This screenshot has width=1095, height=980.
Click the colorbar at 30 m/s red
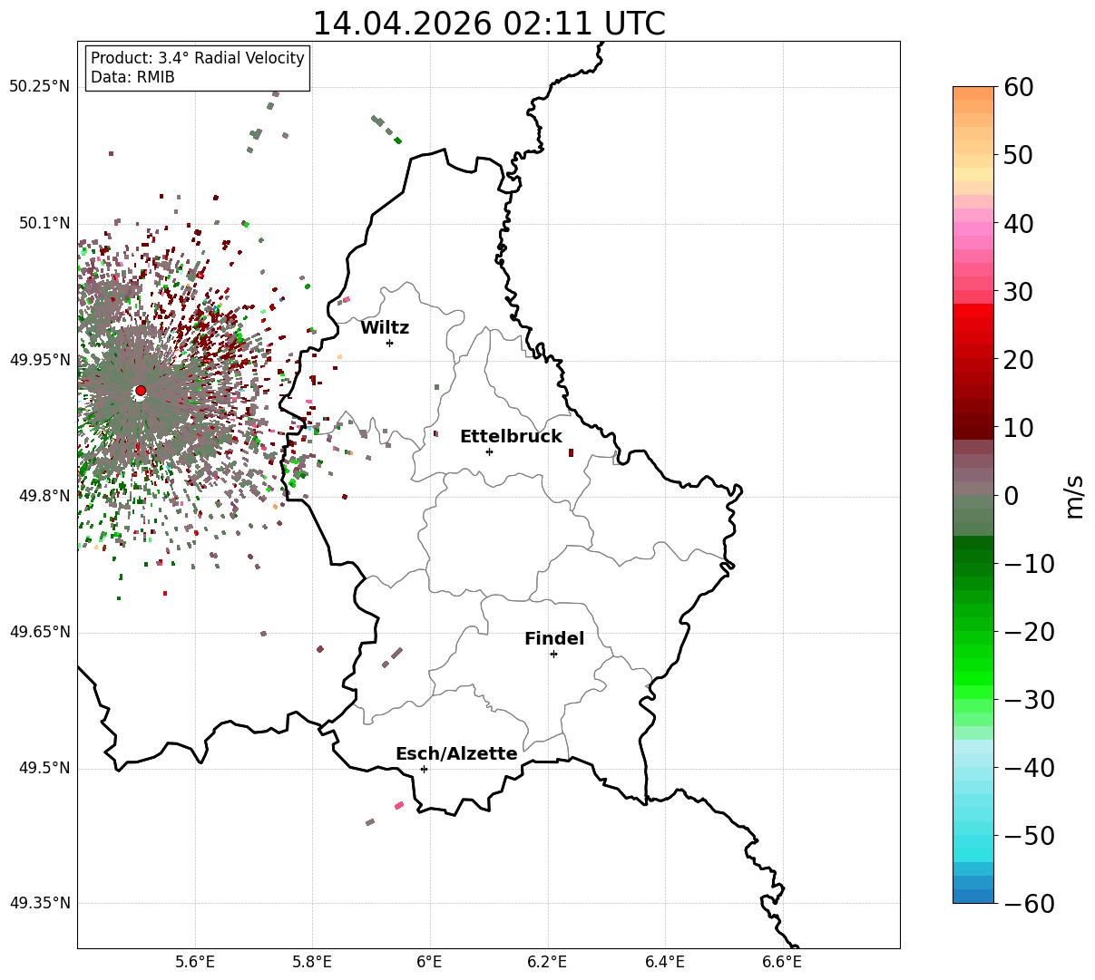(973, 292)
